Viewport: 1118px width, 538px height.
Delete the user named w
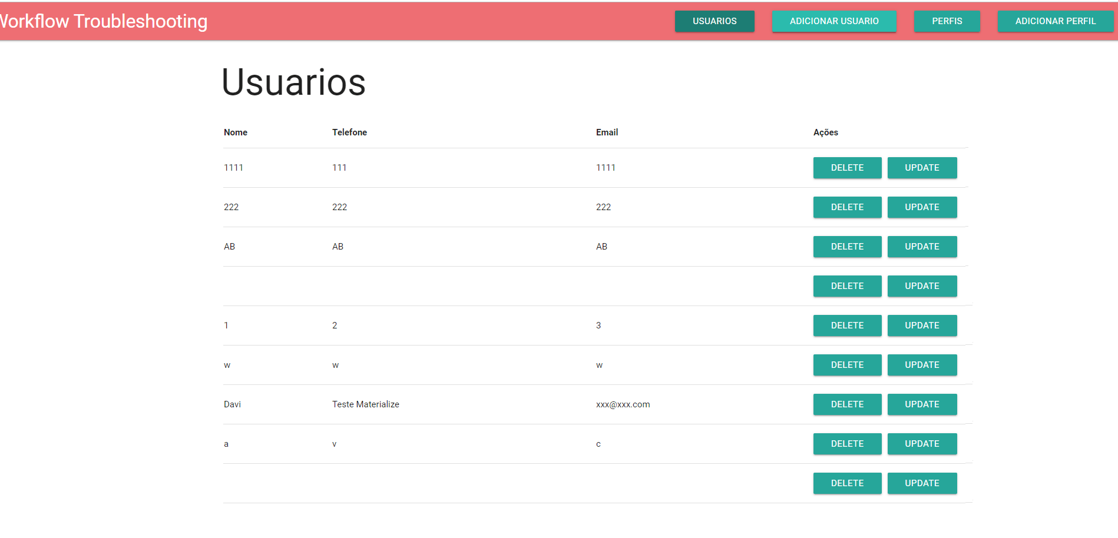[x=847, y=364]
